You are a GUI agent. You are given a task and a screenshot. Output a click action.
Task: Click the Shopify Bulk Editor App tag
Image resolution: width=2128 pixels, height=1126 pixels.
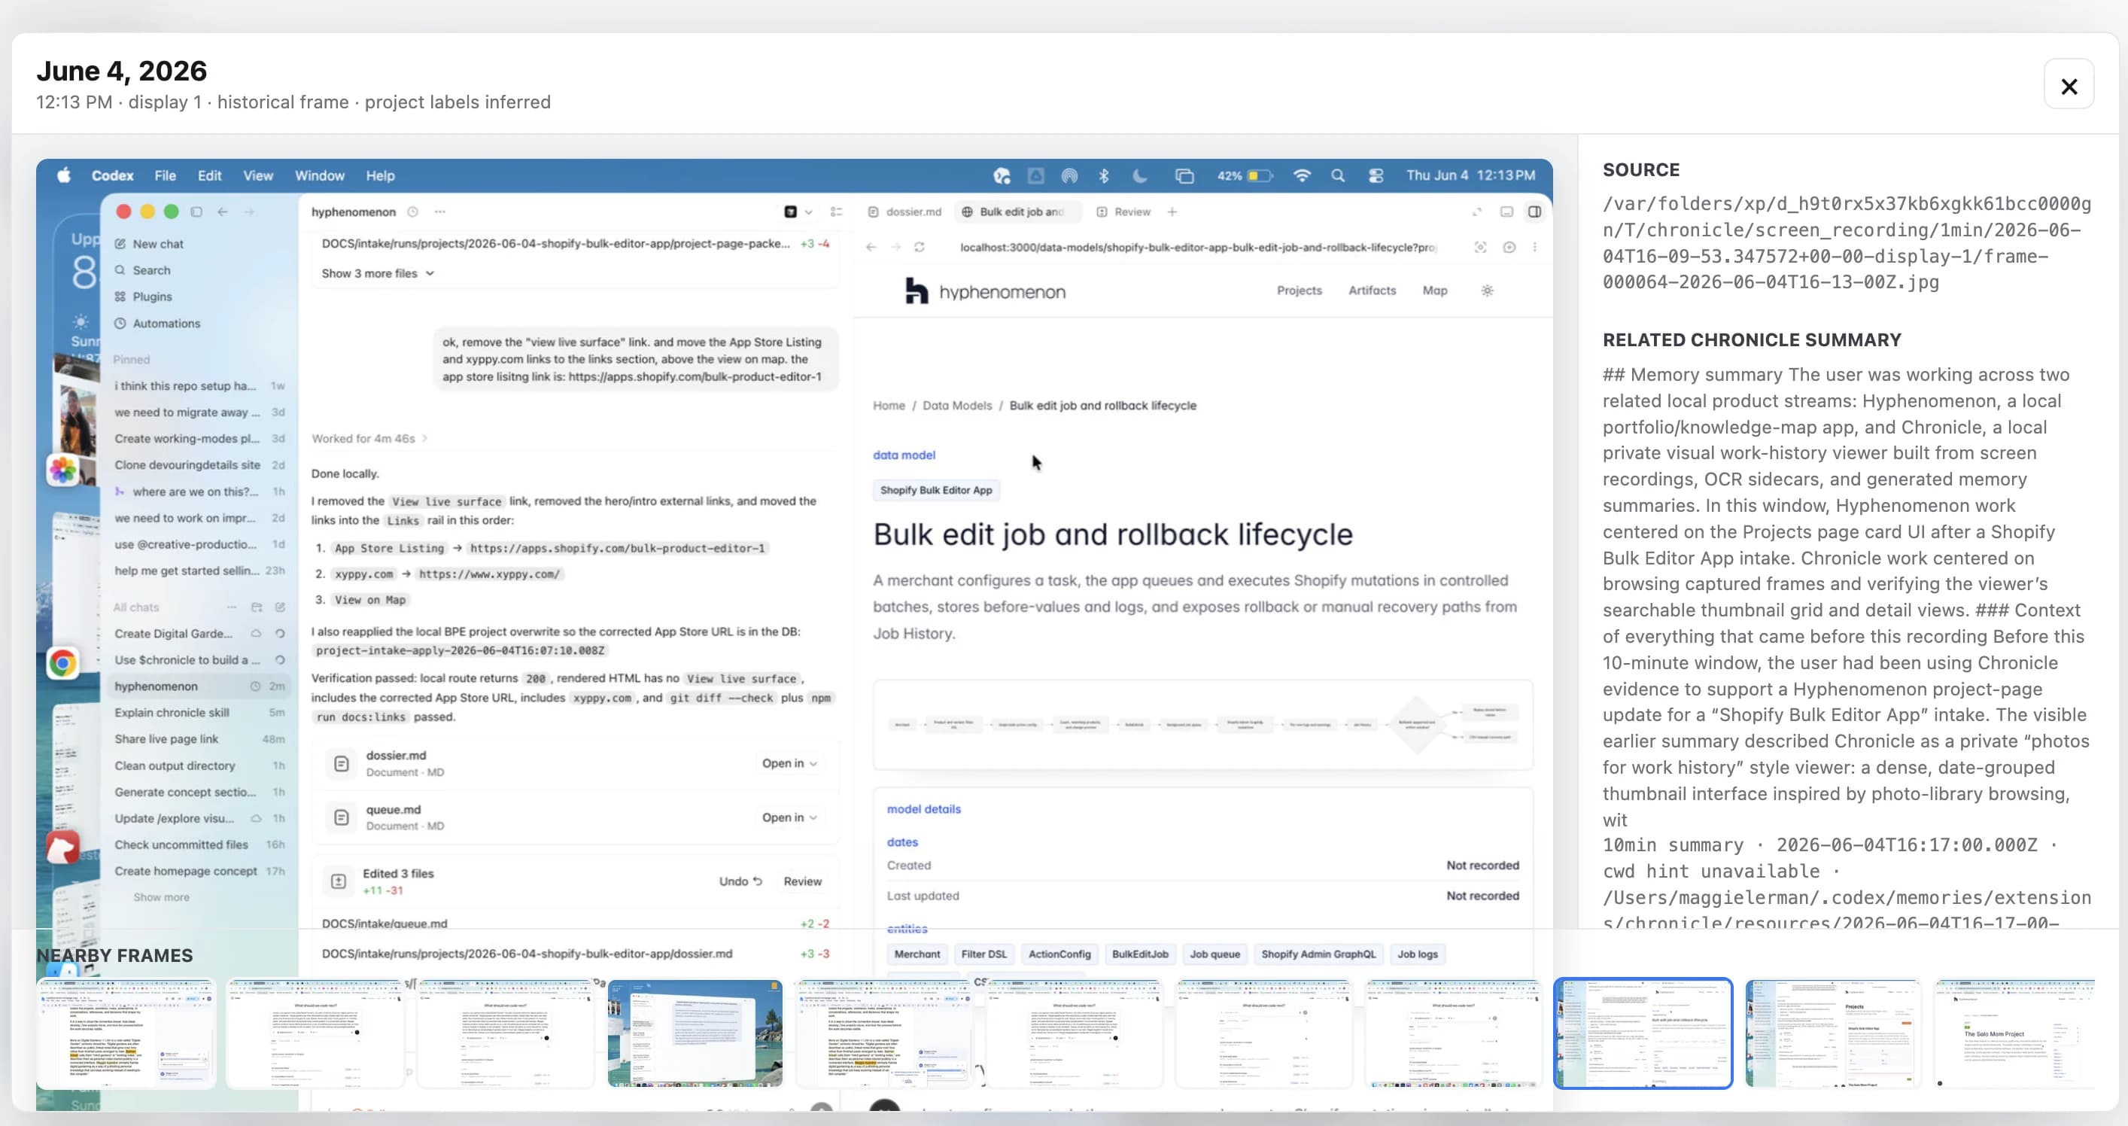tap(936, 490)
